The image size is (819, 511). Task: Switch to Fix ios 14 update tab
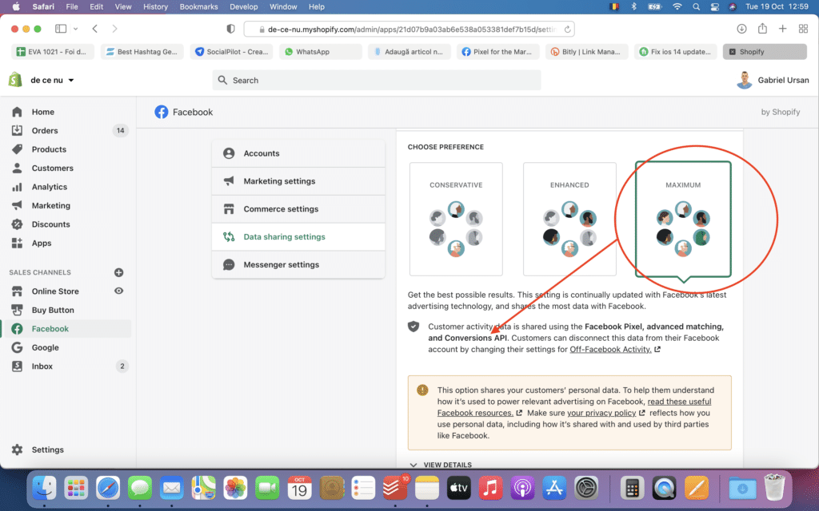pyautogui.click(x=676, y=52)
